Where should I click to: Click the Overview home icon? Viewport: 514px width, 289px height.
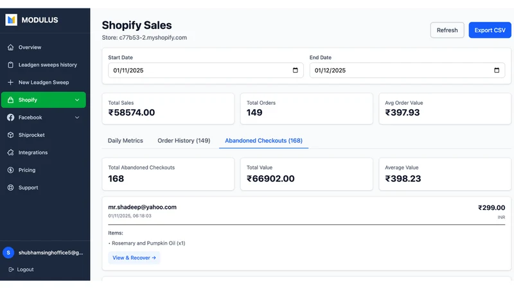pyautogui.click(x=10, y=47)
